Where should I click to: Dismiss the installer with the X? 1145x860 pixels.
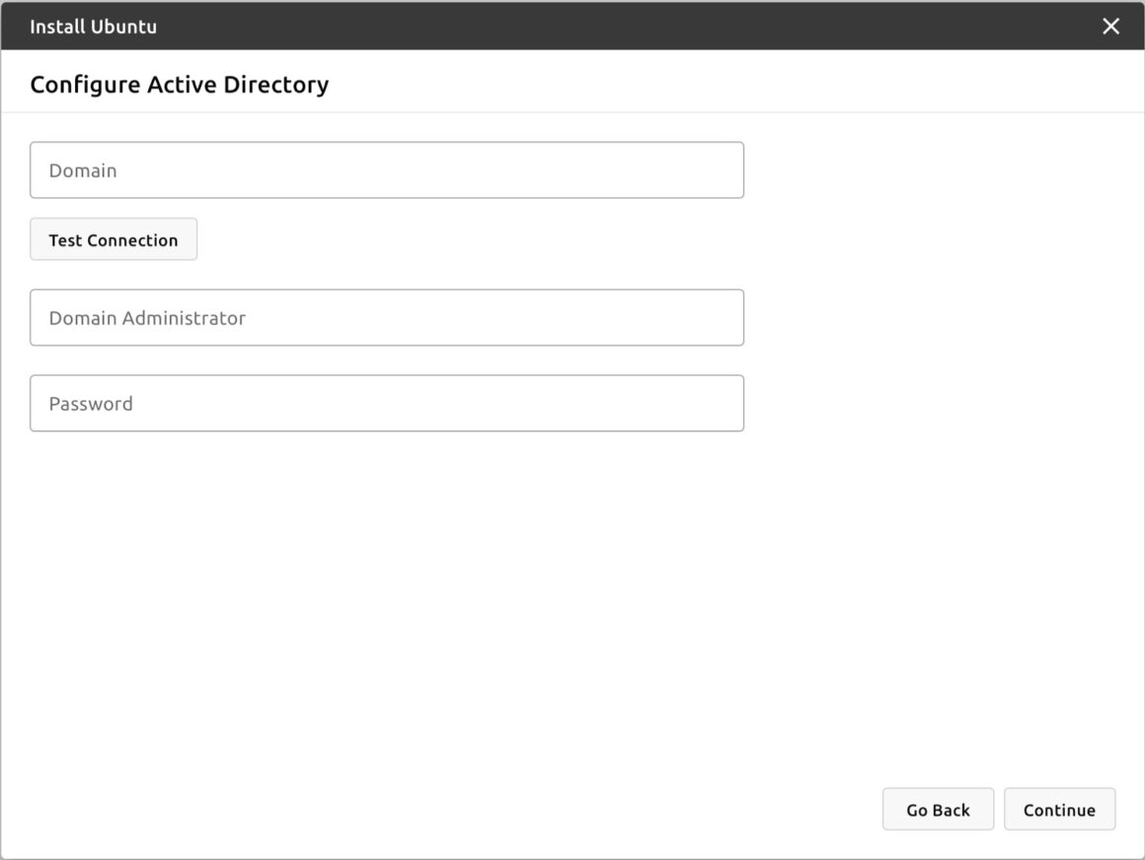point(1110,27)
